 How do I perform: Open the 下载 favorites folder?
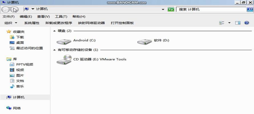coord(17,37)
